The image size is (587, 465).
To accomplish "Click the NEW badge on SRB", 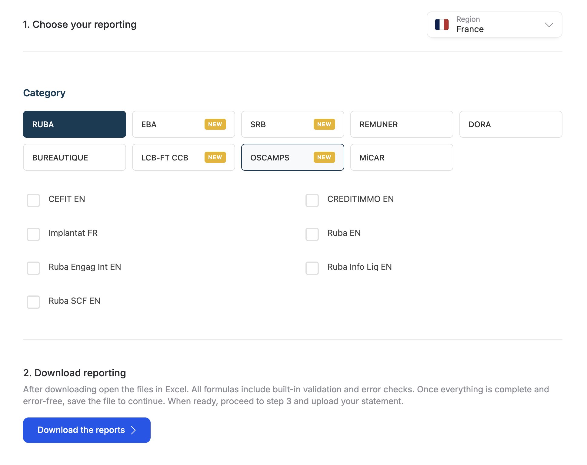I will [x=324, y=124].
